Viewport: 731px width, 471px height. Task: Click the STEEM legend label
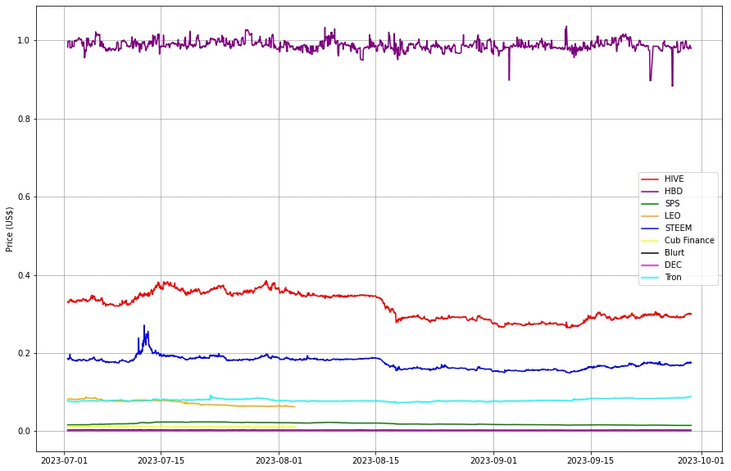pos(678,228)
